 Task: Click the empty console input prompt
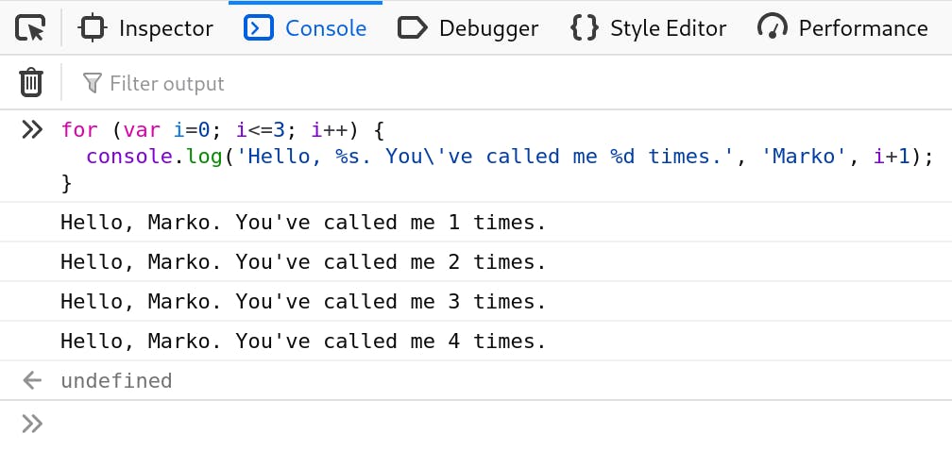tap(472, 424)
